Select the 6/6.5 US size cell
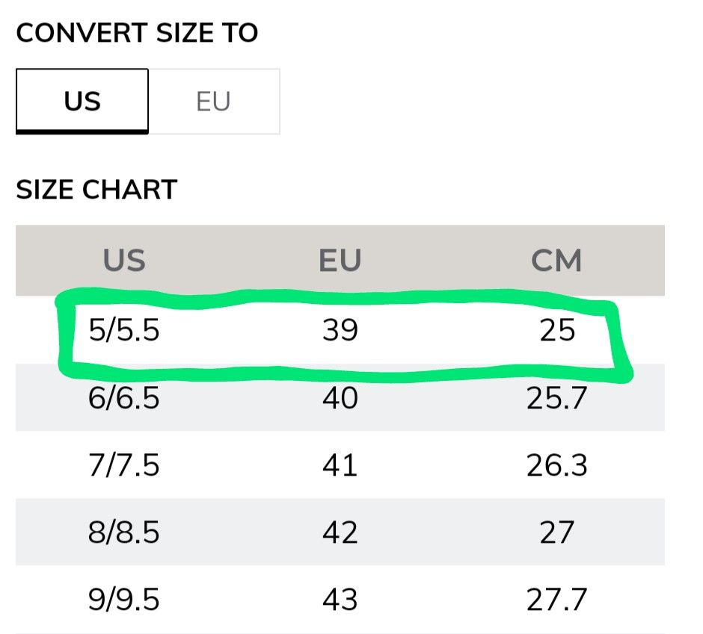Viewport: 703px width, 634px height. click(124, 398)
